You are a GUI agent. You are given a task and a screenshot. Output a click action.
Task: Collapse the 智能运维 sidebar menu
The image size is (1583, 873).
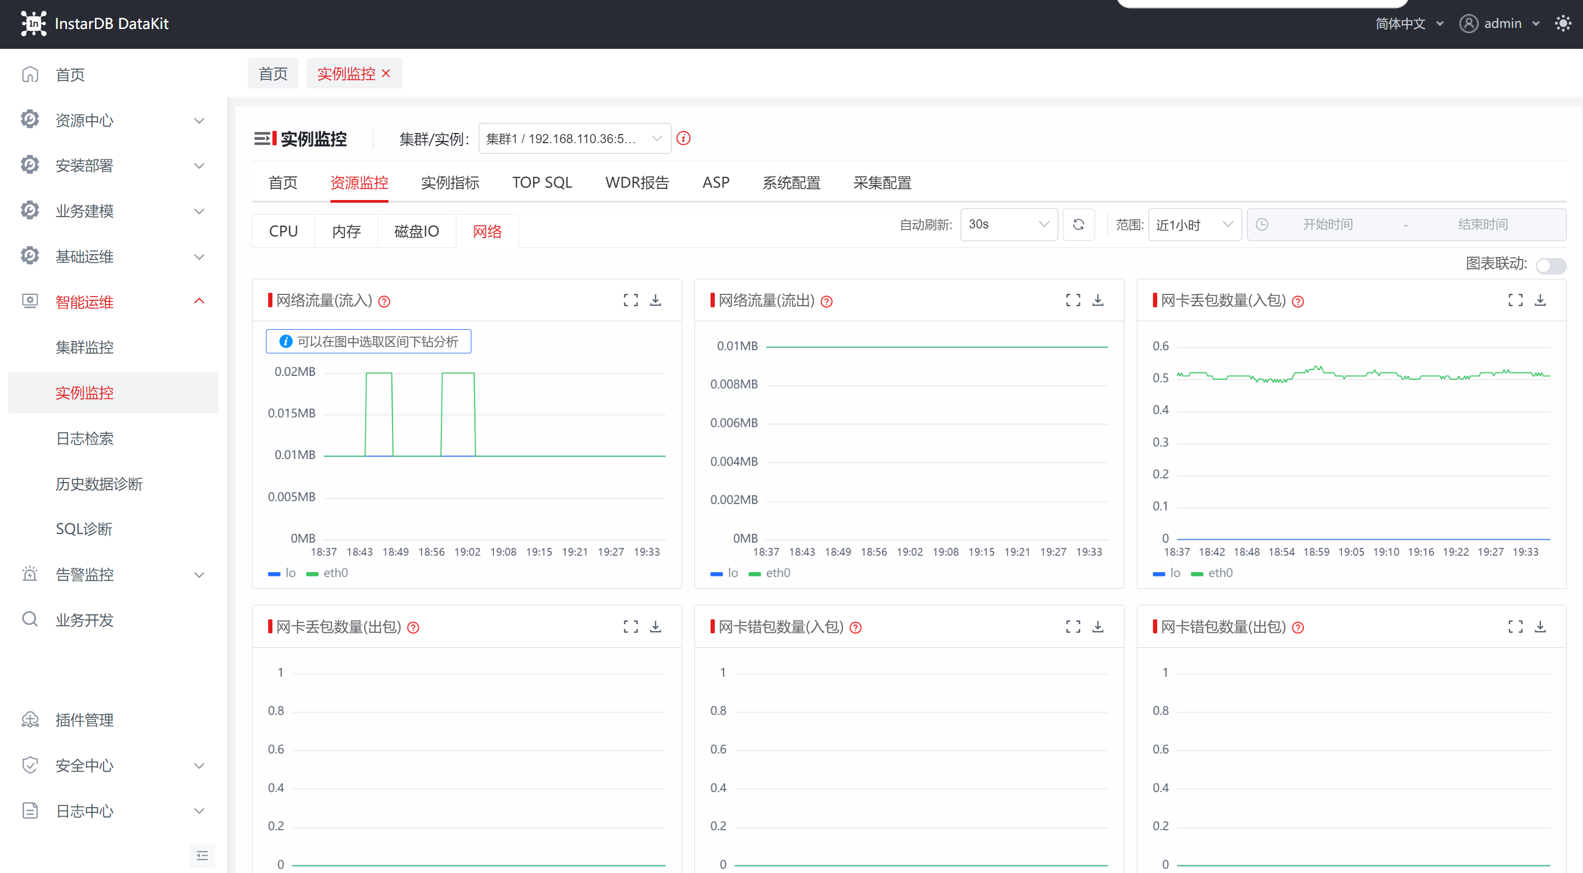(x=114, y=302)
